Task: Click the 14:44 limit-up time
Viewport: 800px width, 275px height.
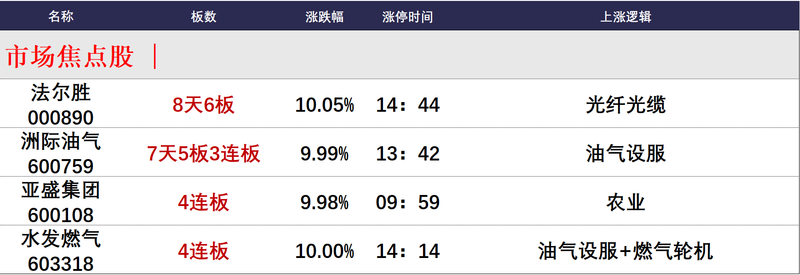Action: click(407, 105)
